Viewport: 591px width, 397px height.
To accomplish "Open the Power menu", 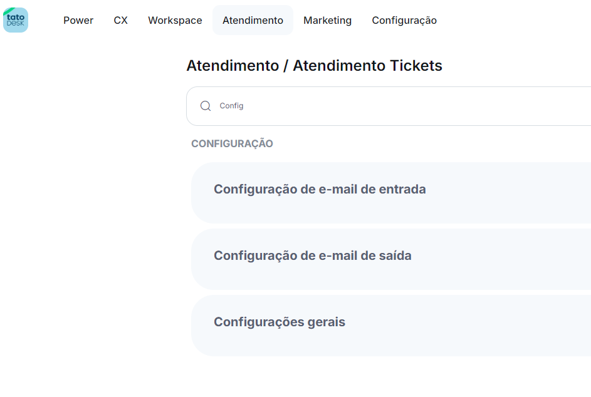I will pos(78,20).
